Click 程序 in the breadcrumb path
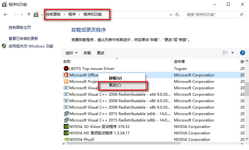 point(72,14)
